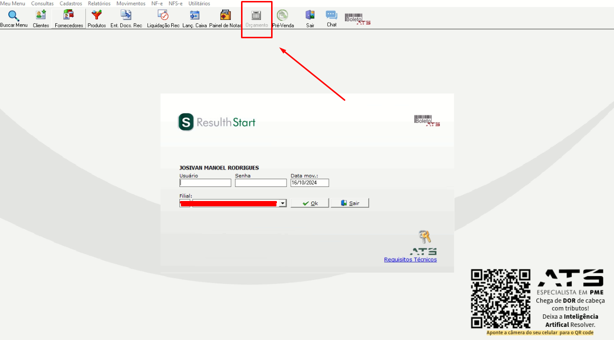Open the Consultas menu
Image resolution: width=614 pixels, height=340 pixels.
[x=42, y=3]
